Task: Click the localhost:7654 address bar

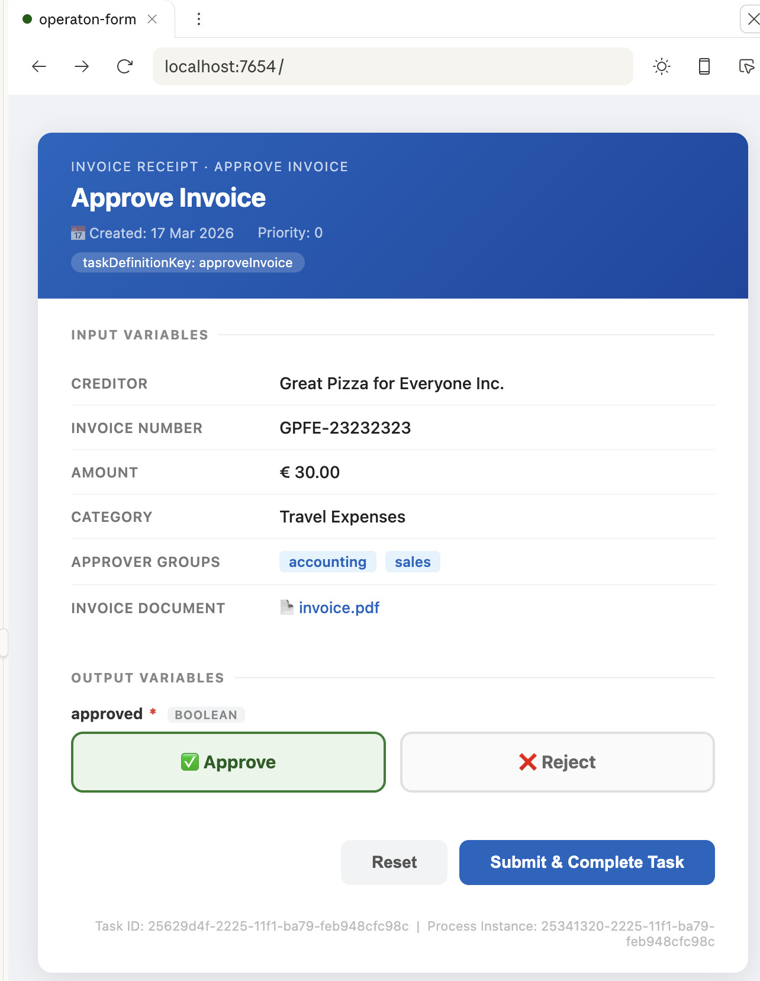Action: (393, 66)
